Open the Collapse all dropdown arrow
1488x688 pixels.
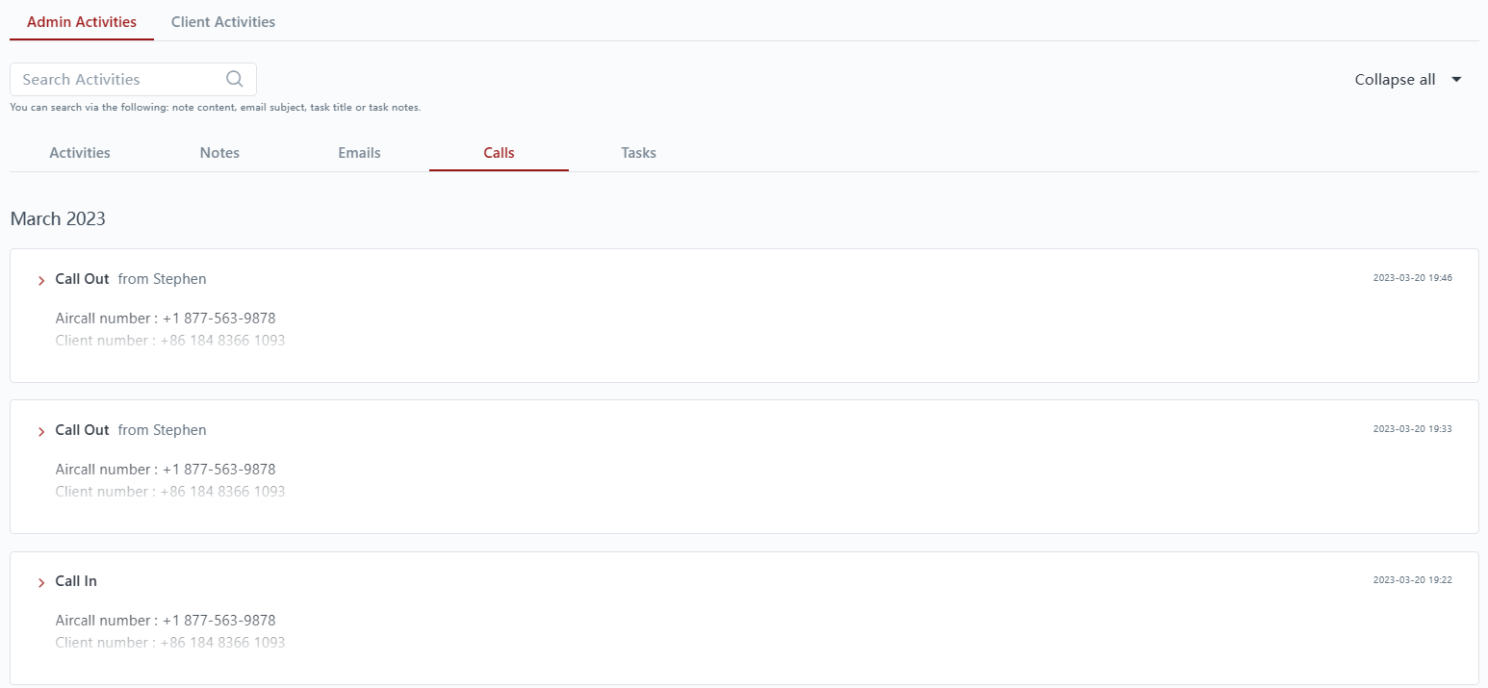coord(1456,80)
